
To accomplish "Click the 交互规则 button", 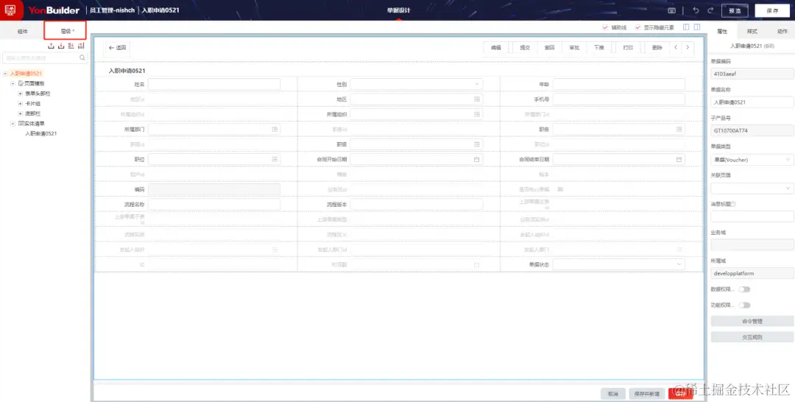I will coord(752,337).
